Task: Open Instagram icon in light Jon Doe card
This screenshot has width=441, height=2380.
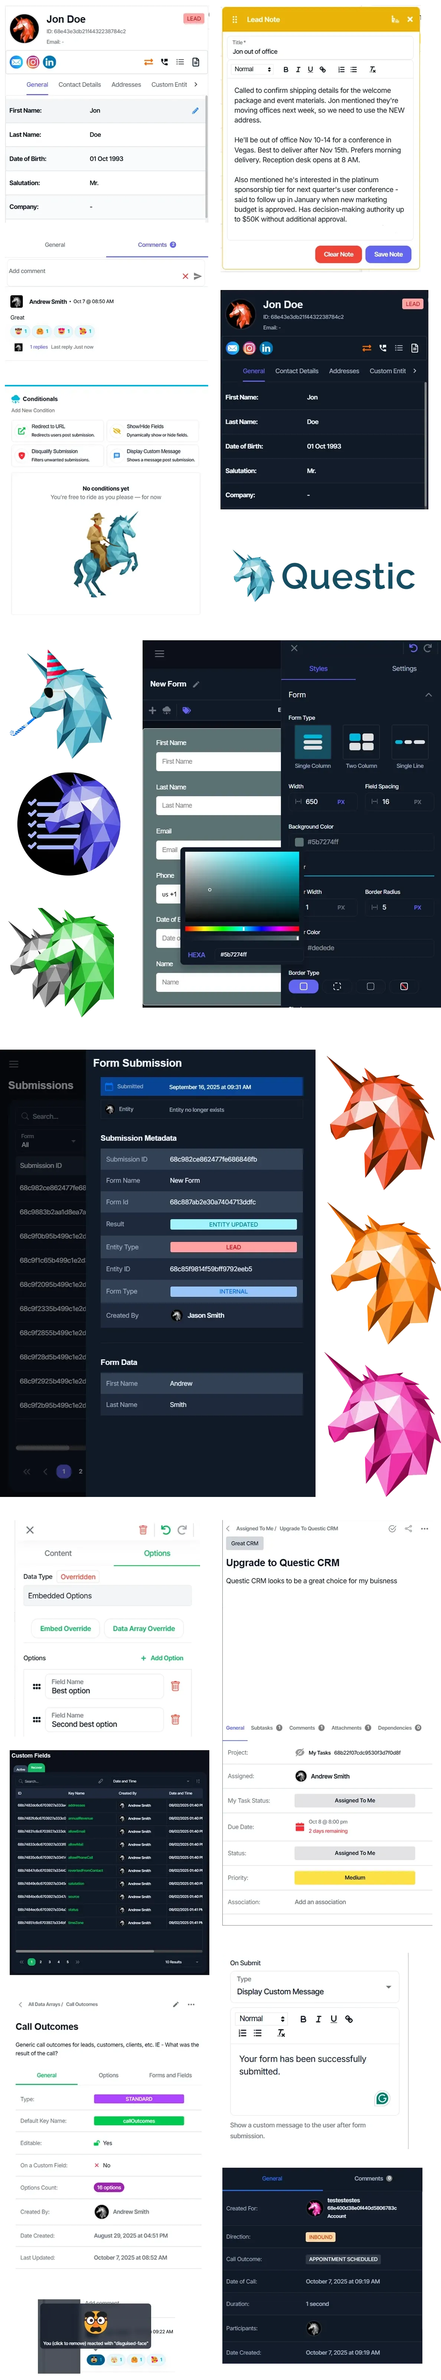Action: [x=32, y=62]
